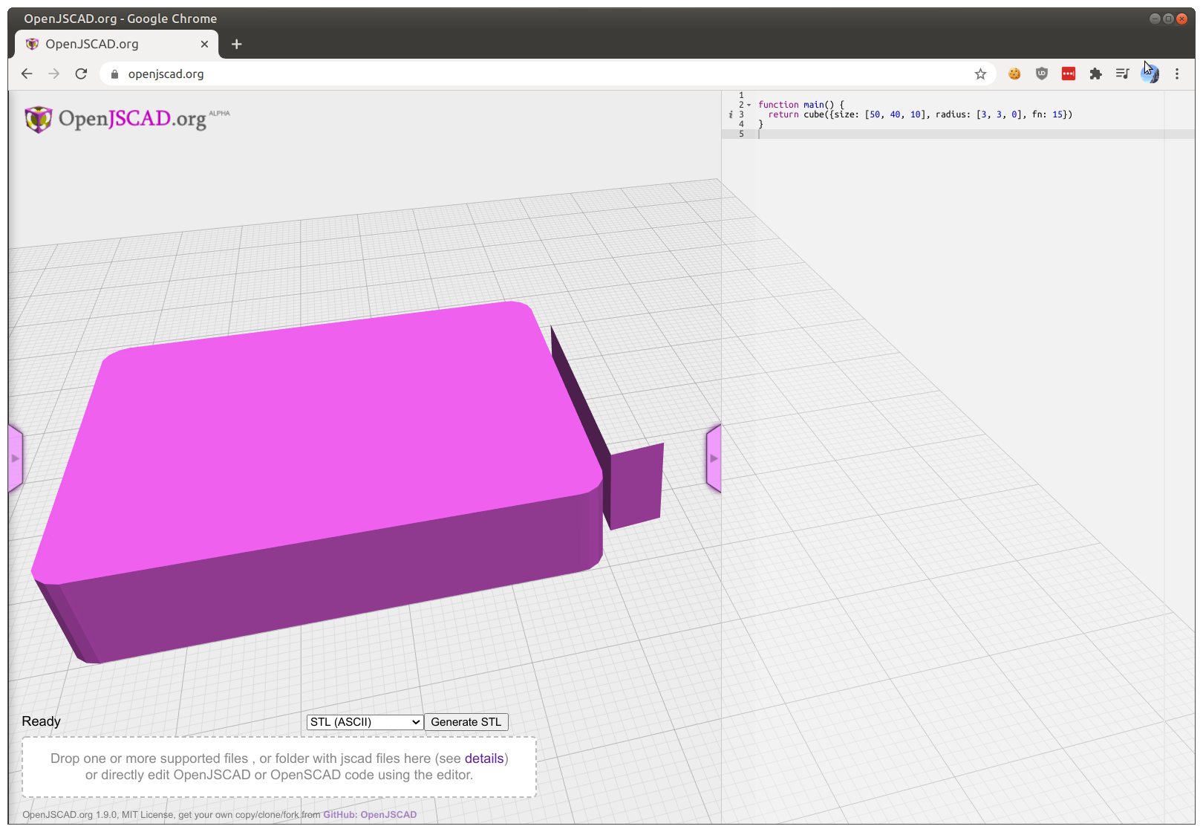The image size is (1203, 832).
Task: Select the OpenJSCAD.org browser tab
Action: pyautogui.click(x=104, y=44)
